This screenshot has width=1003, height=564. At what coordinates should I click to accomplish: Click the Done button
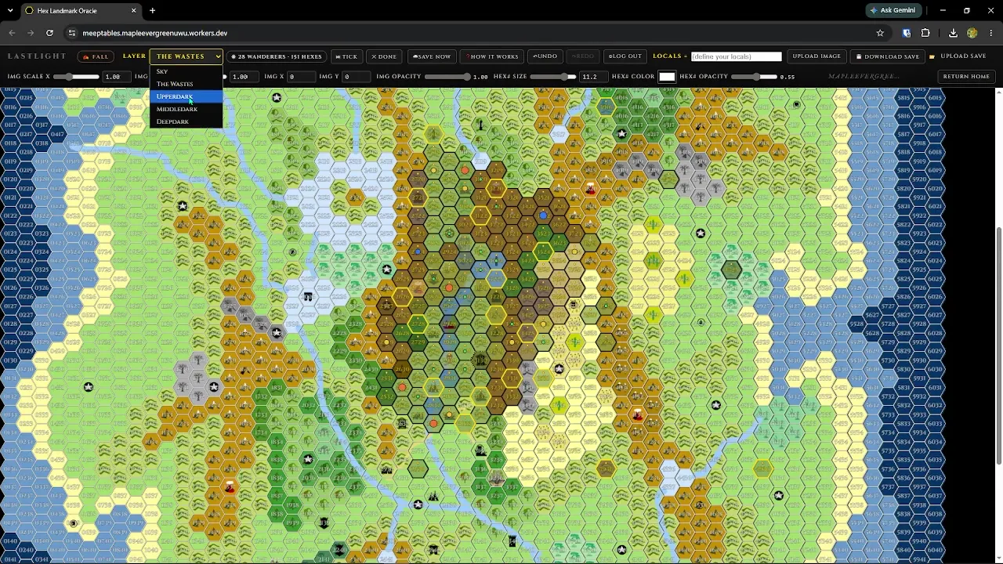384,56
